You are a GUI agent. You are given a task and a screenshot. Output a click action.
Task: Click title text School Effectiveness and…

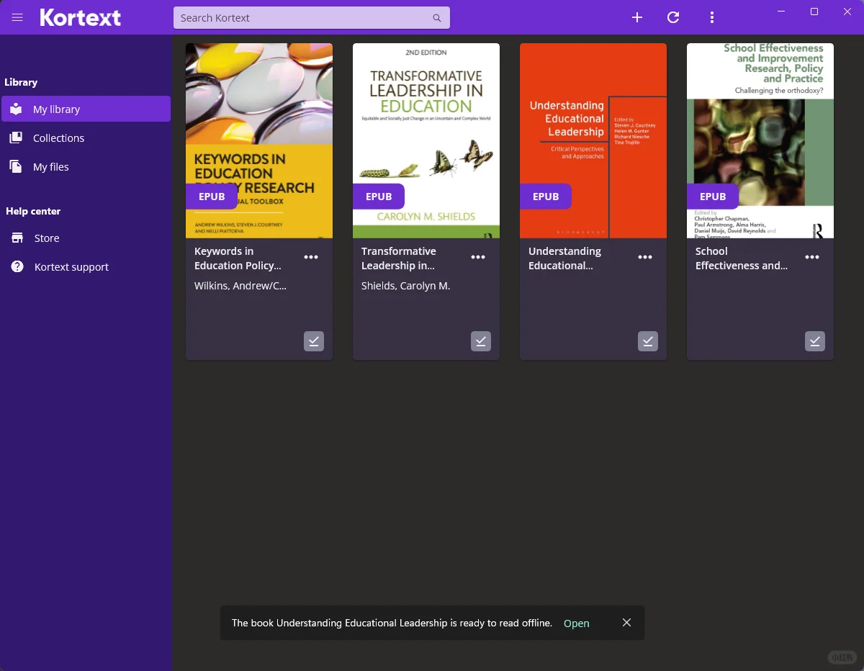[742, 258]
